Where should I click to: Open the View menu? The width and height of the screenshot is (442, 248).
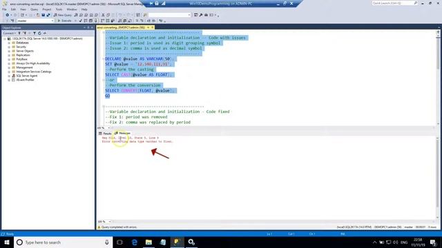(x=23, y=9)
